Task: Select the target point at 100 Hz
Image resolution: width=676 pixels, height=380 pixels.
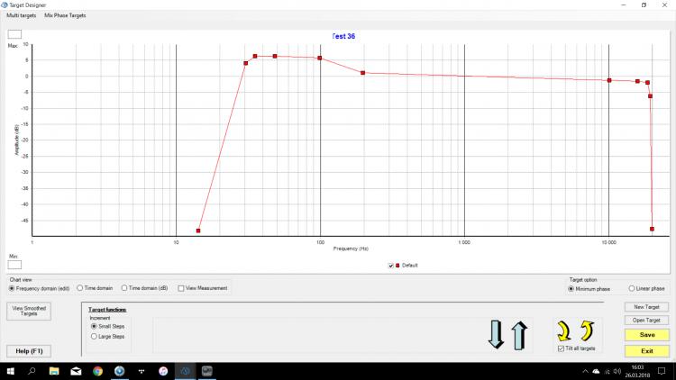Action: (320, 58)
